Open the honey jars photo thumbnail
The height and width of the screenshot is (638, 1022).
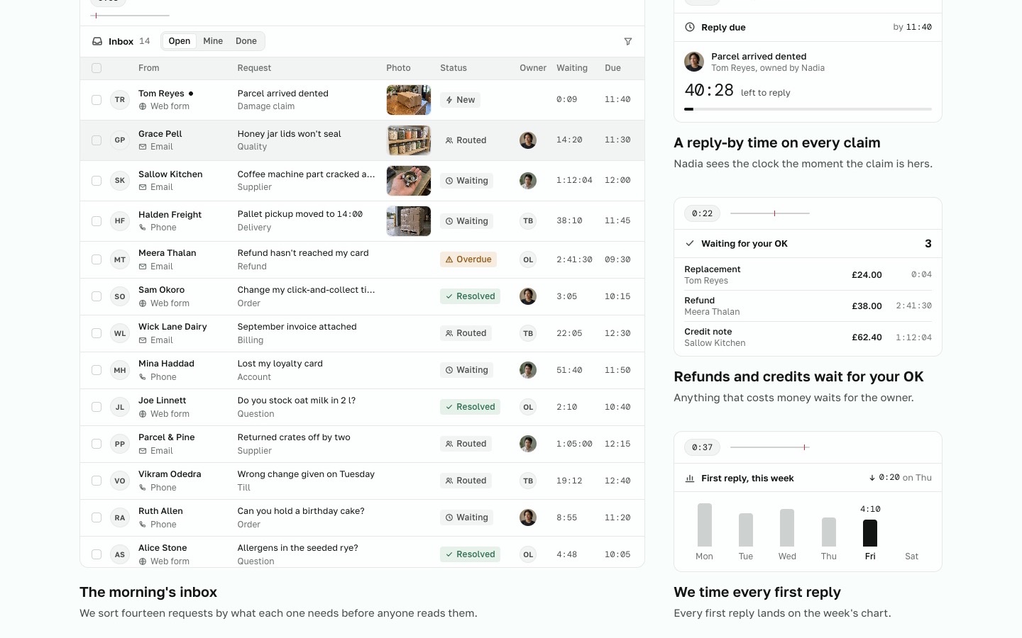point(409,140)
